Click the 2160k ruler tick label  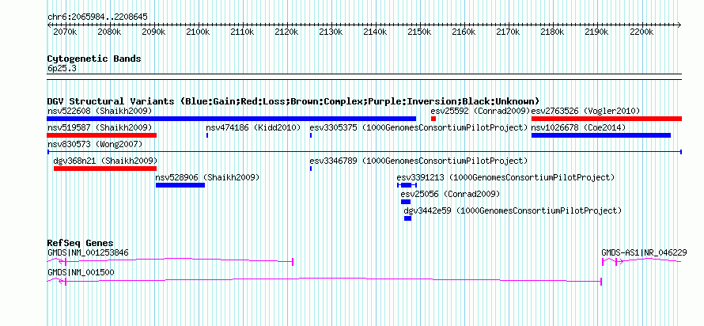pyautogui.click(x=464, y=32)
